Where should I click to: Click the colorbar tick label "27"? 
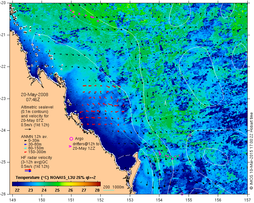84,190
